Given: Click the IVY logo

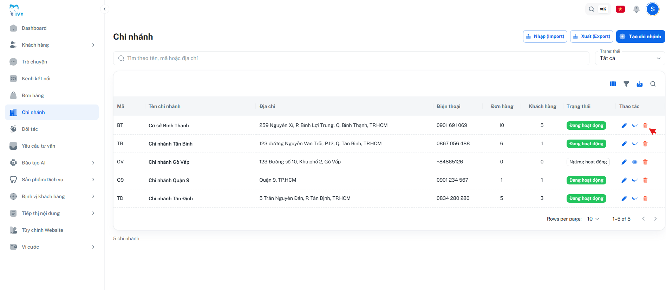Looking at the screenshot, I should 16,11.
